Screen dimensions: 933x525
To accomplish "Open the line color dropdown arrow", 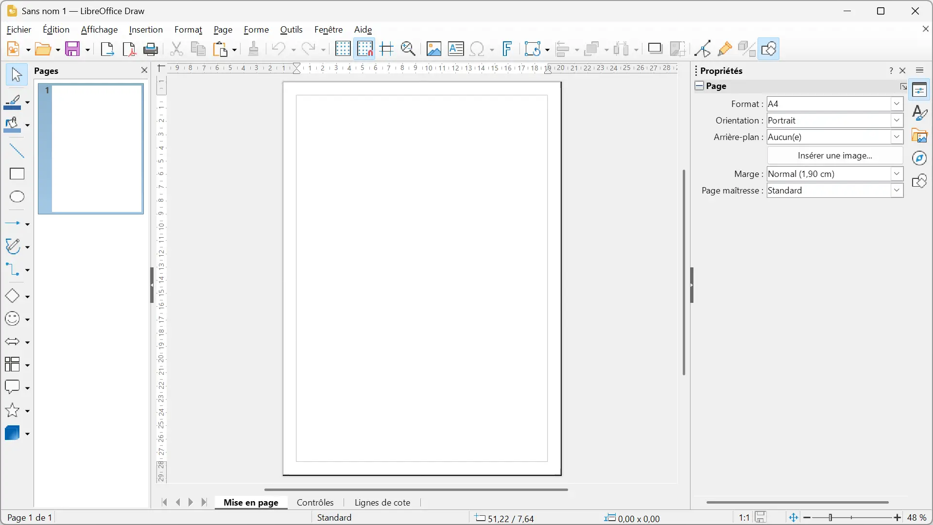I will pyautogui.click(x=27, y=103).
